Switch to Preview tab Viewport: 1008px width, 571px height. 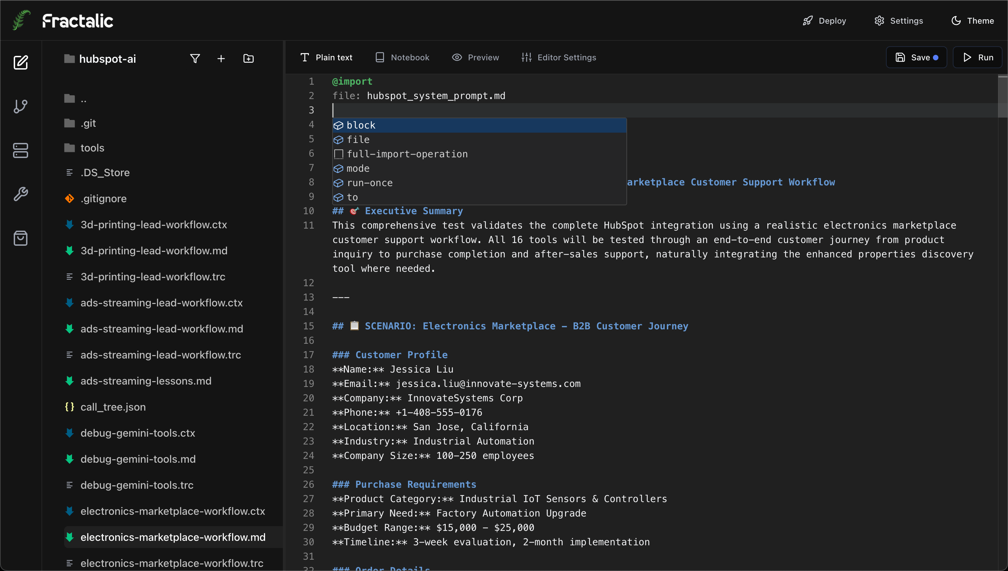(x=475, y=57)
